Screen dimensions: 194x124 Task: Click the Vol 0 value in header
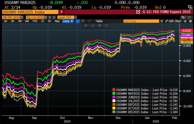click(160, 7)
